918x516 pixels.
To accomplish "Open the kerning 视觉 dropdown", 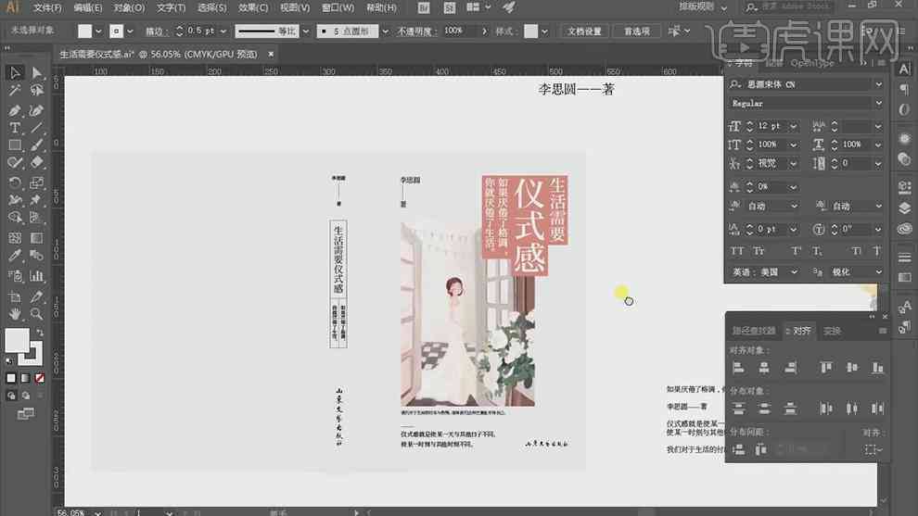I will [x=794, y=163].
